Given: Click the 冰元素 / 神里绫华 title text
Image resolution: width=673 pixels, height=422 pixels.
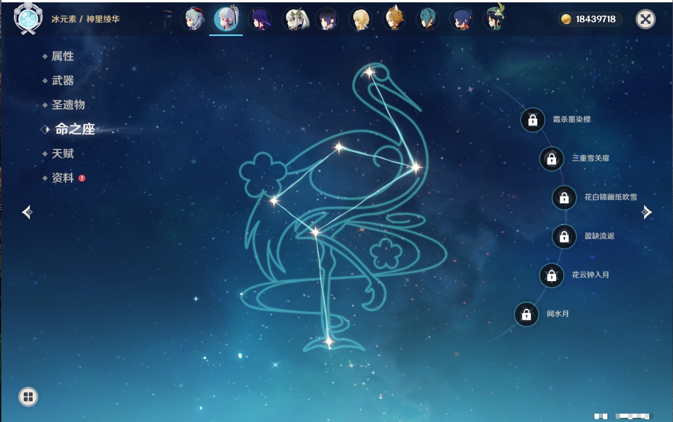Looking at the screenshot, I should pos(85,19).
